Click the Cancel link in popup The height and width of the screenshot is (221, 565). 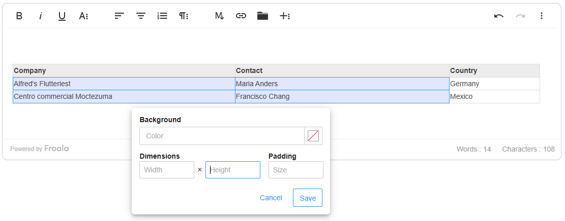click(271, 198)
